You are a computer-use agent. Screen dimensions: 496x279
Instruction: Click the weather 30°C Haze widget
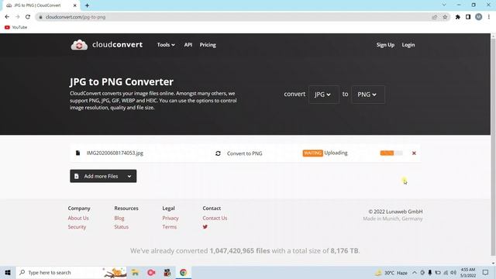coord(391,273)
